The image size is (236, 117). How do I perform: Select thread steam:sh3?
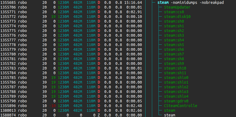174,35
